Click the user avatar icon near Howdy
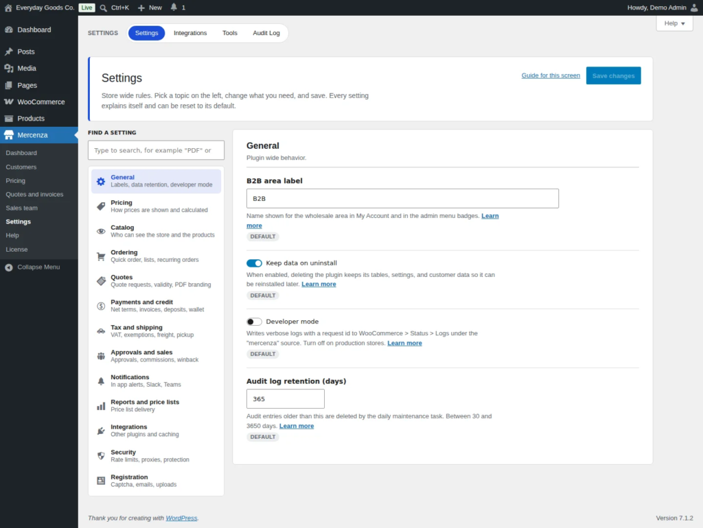Viewport: 703px width, 528px height. [694, 8]
